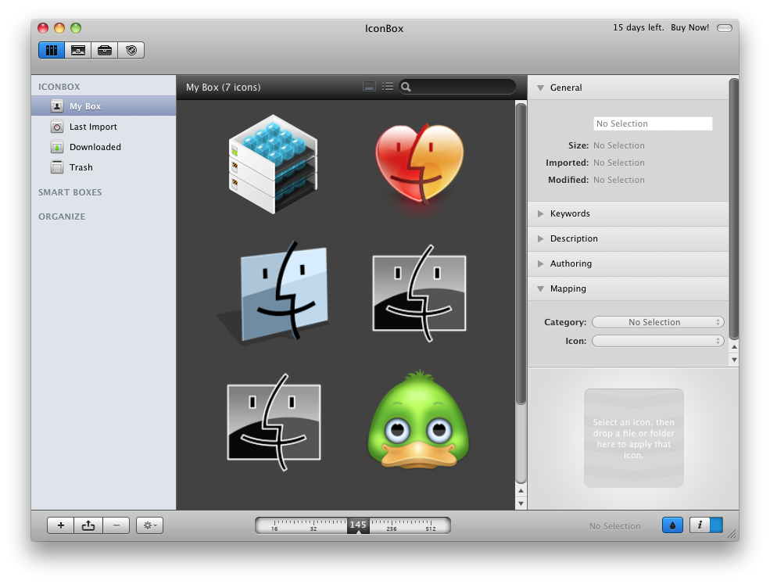Open the gear action menu
This screenshot has height=584, width=770.
tap(150, 525)
